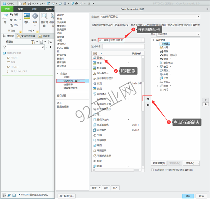This screenshot has width=210, height=199.
Task: Open the 类别 category dropdown
Action: click(143, 40)
